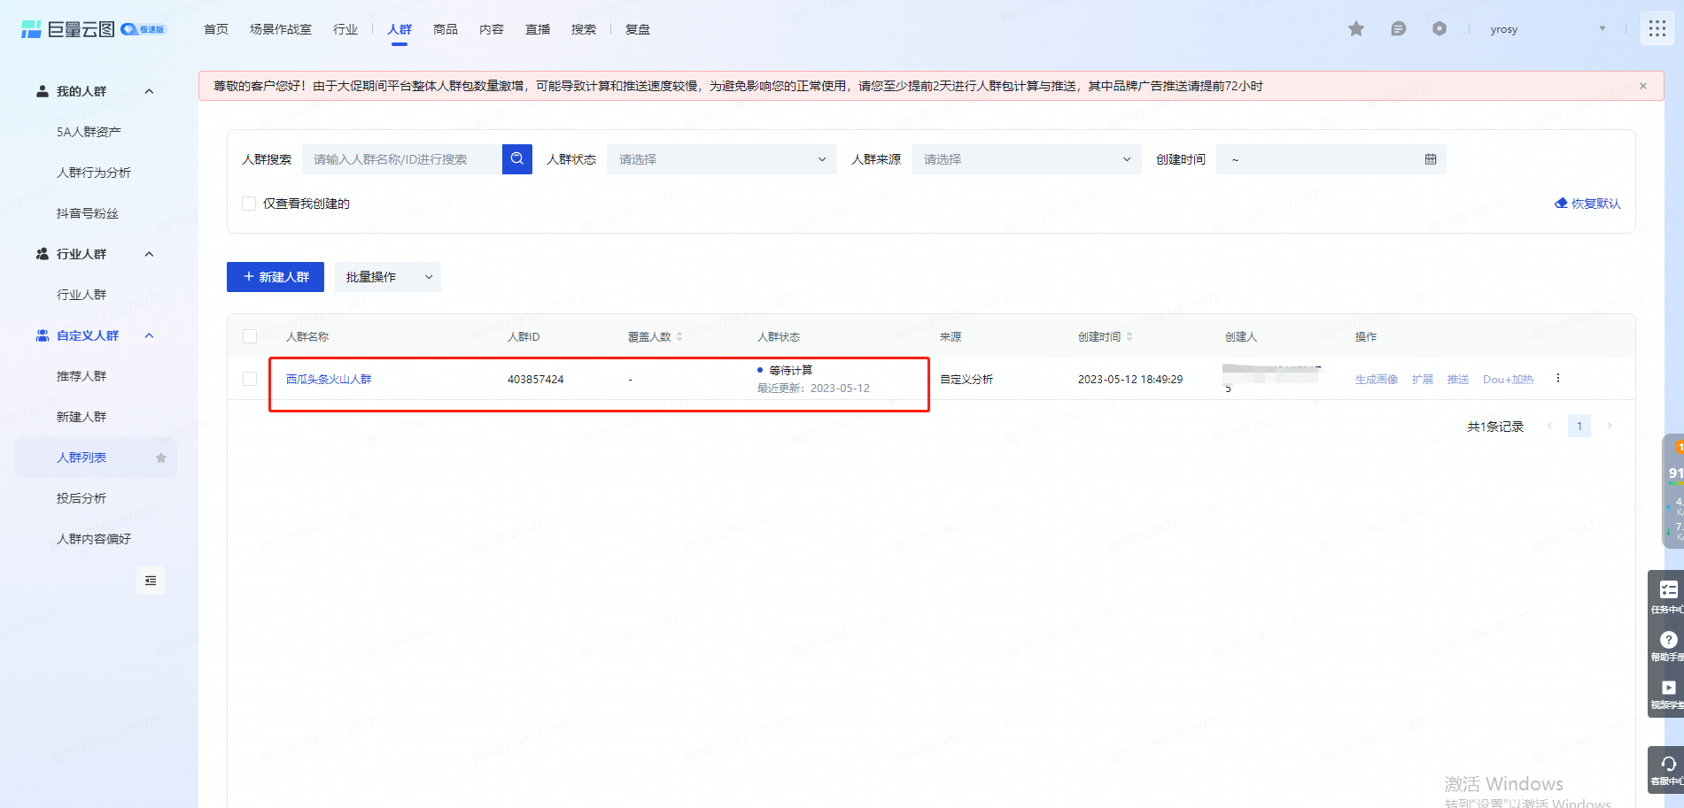
Task: Collapse the sidebar using the fold icon
Action: [x=151, y=581]
